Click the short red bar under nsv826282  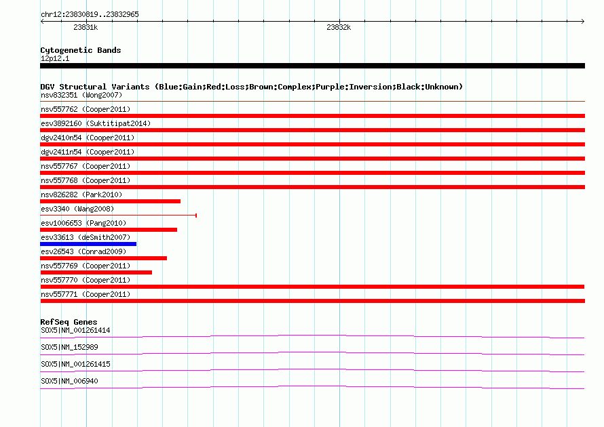(x=110, y=201)
